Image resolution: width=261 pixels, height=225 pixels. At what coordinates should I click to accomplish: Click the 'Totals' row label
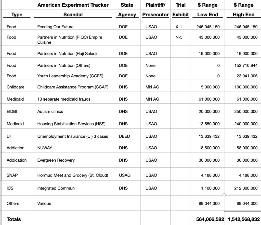tap(14, 219)
